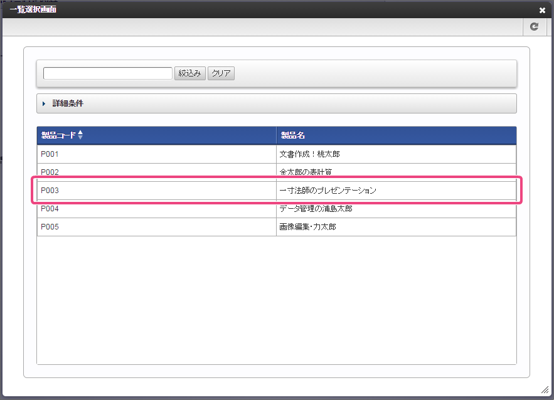Sort by 製品コード using the sort arrows
Screen dimensions: 554x400
tap(80, 135)
